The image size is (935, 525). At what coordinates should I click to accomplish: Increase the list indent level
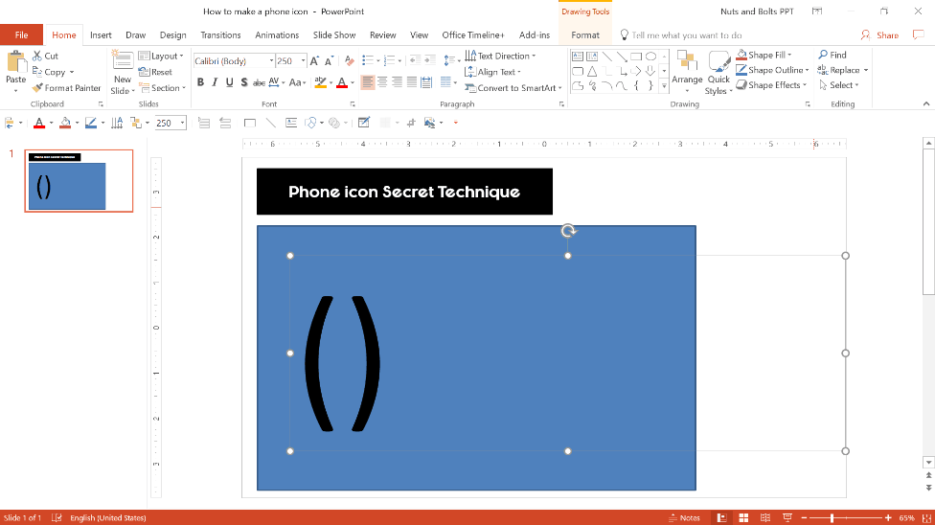pos(430,60)
